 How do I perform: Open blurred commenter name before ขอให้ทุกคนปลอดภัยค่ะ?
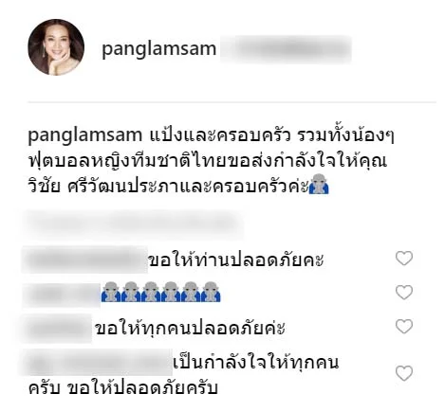point(57,329)
